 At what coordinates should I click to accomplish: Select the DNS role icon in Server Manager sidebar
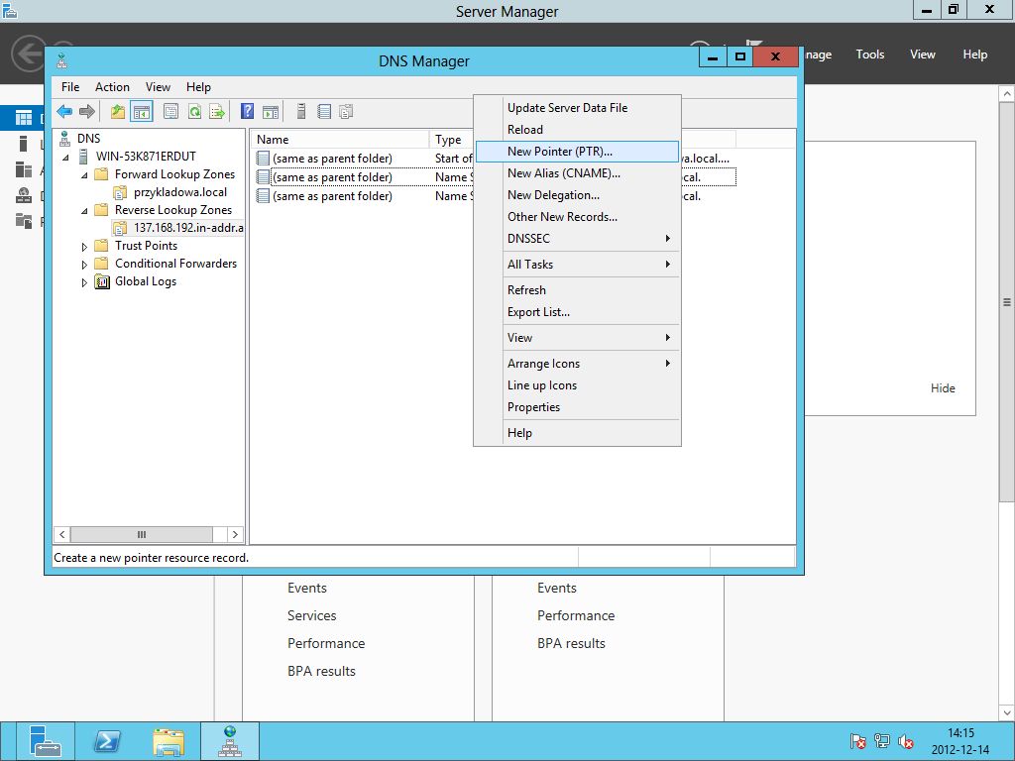click(24, 195)
